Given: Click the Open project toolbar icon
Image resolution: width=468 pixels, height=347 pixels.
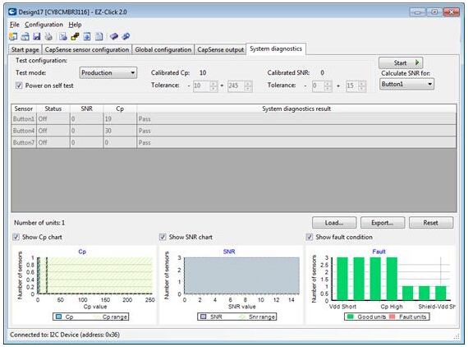Looking at the screenshot, I should [x=25, y=36].
